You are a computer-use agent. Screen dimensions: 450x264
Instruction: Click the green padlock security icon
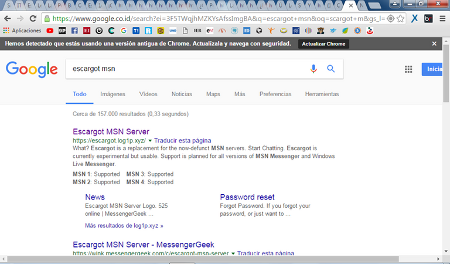point(47,19)
